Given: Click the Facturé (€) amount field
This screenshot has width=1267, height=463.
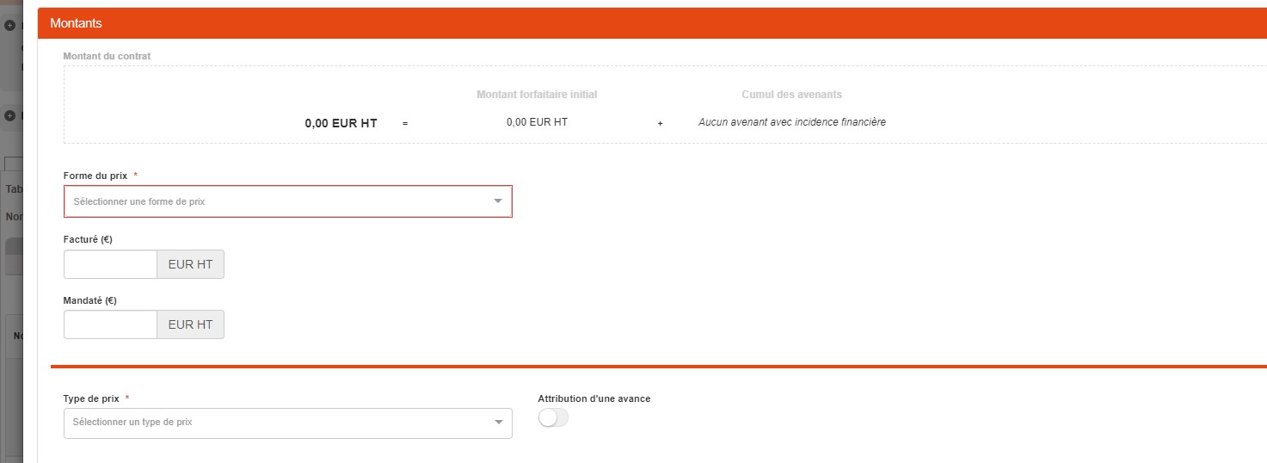Looking at the screenshot, I should click(x=110, y=265).
